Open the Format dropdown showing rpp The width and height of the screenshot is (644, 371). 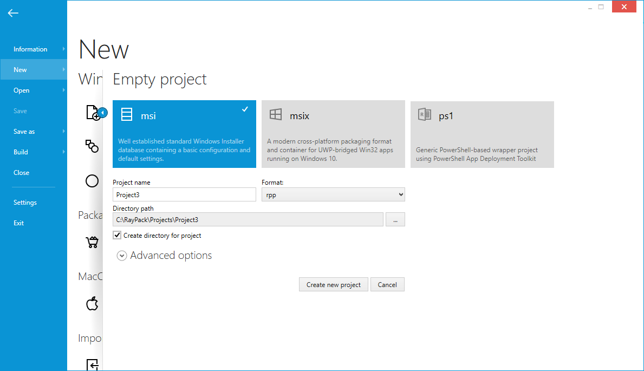[x=333, y=195]
